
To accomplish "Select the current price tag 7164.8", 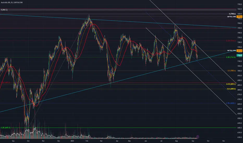I will 239,55.
